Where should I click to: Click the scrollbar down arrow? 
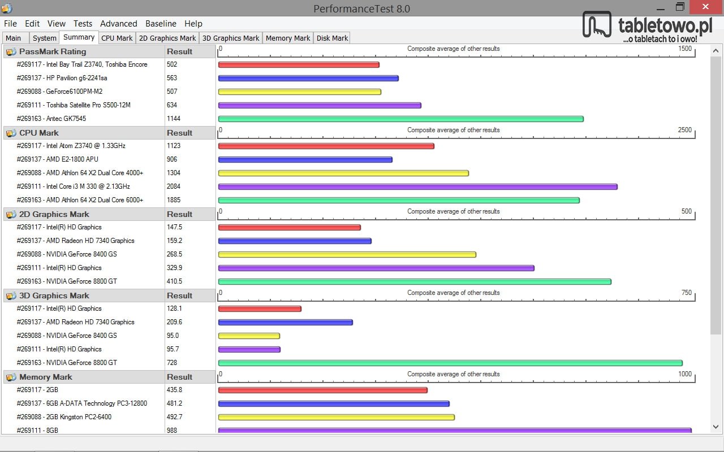[716, 427]
